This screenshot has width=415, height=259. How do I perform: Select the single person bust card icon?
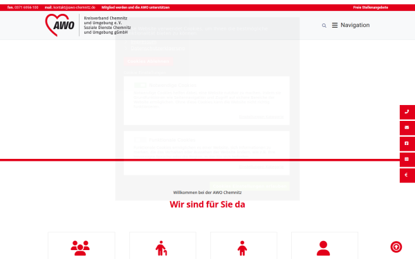click(324, 248)
